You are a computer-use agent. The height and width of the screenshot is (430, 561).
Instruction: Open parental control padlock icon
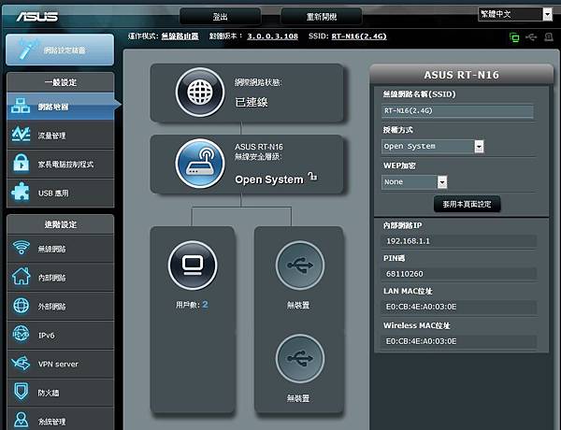click(21, 164)
